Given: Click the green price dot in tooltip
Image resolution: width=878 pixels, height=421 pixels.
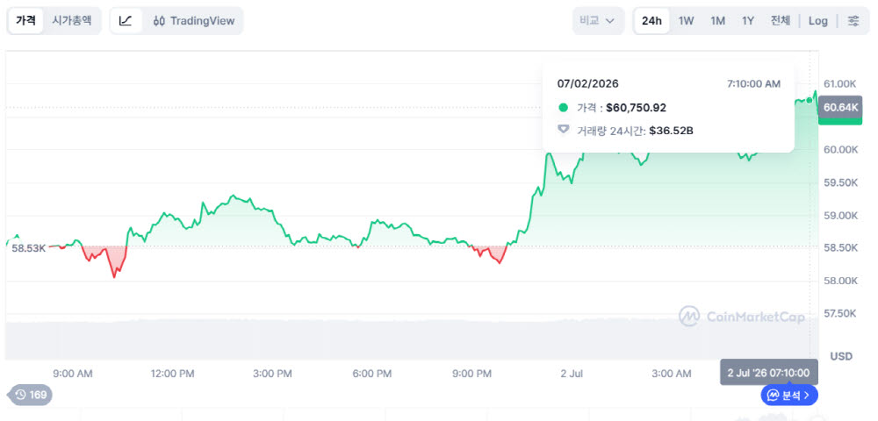Looking at the screenshot, I should tap(564, 108).
